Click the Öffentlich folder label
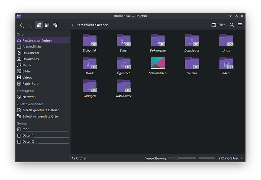The image size is (261, 180). (123, 73)
